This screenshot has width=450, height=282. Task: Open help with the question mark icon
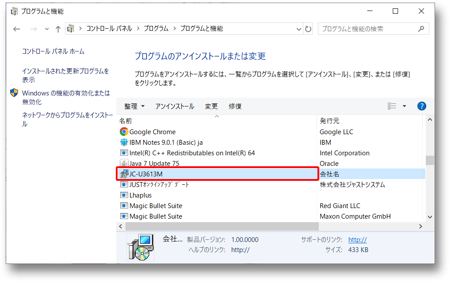click(x=421, y=106)
